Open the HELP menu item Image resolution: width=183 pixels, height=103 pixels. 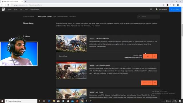pyautogui.click(x=26, y=9)
